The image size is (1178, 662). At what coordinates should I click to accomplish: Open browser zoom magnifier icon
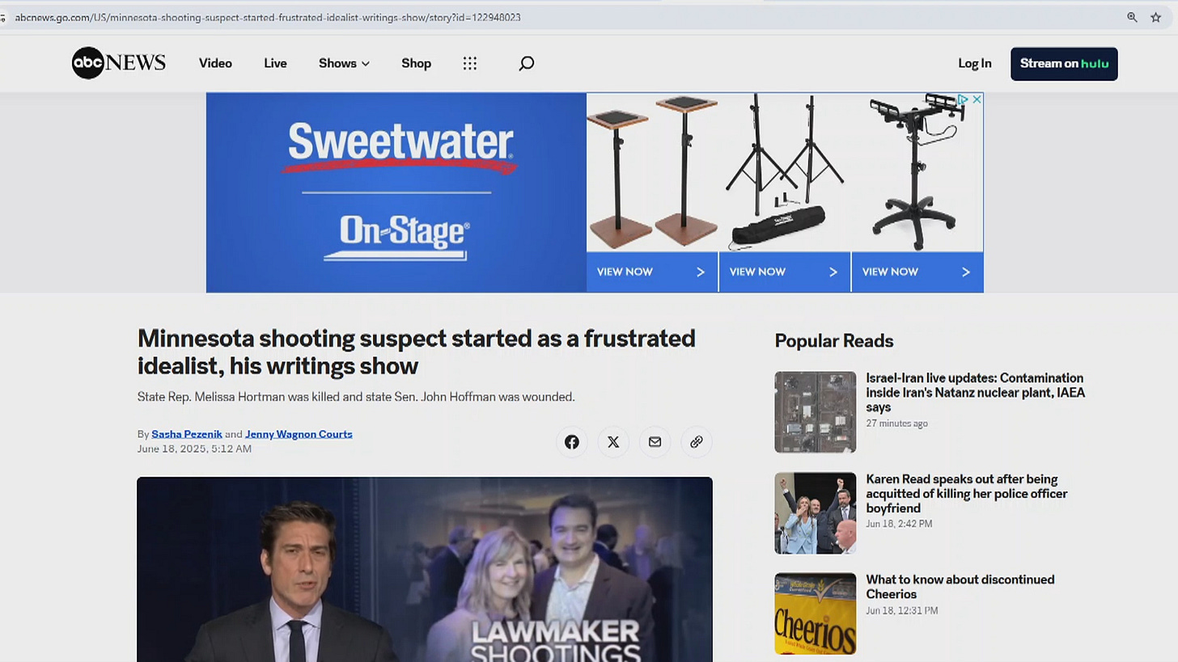(x=1132, y=17)
